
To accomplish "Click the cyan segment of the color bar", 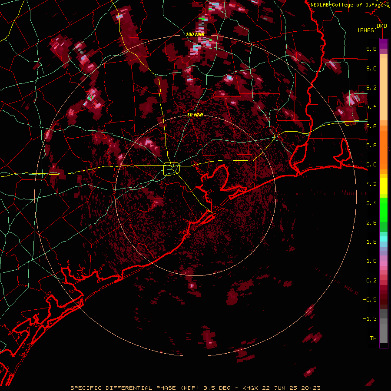I will click(384, 239).
